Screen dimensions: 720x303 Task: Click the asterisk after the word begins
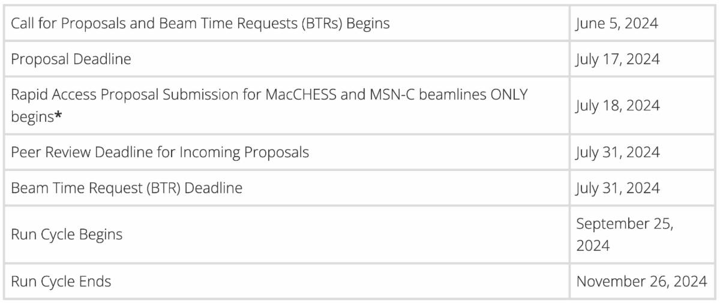tap(59, 116)
